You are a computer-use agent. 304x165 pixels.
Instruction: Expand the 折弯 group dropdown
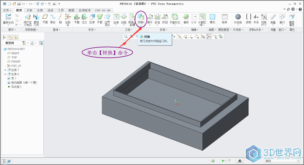click(x=163, y=30)
